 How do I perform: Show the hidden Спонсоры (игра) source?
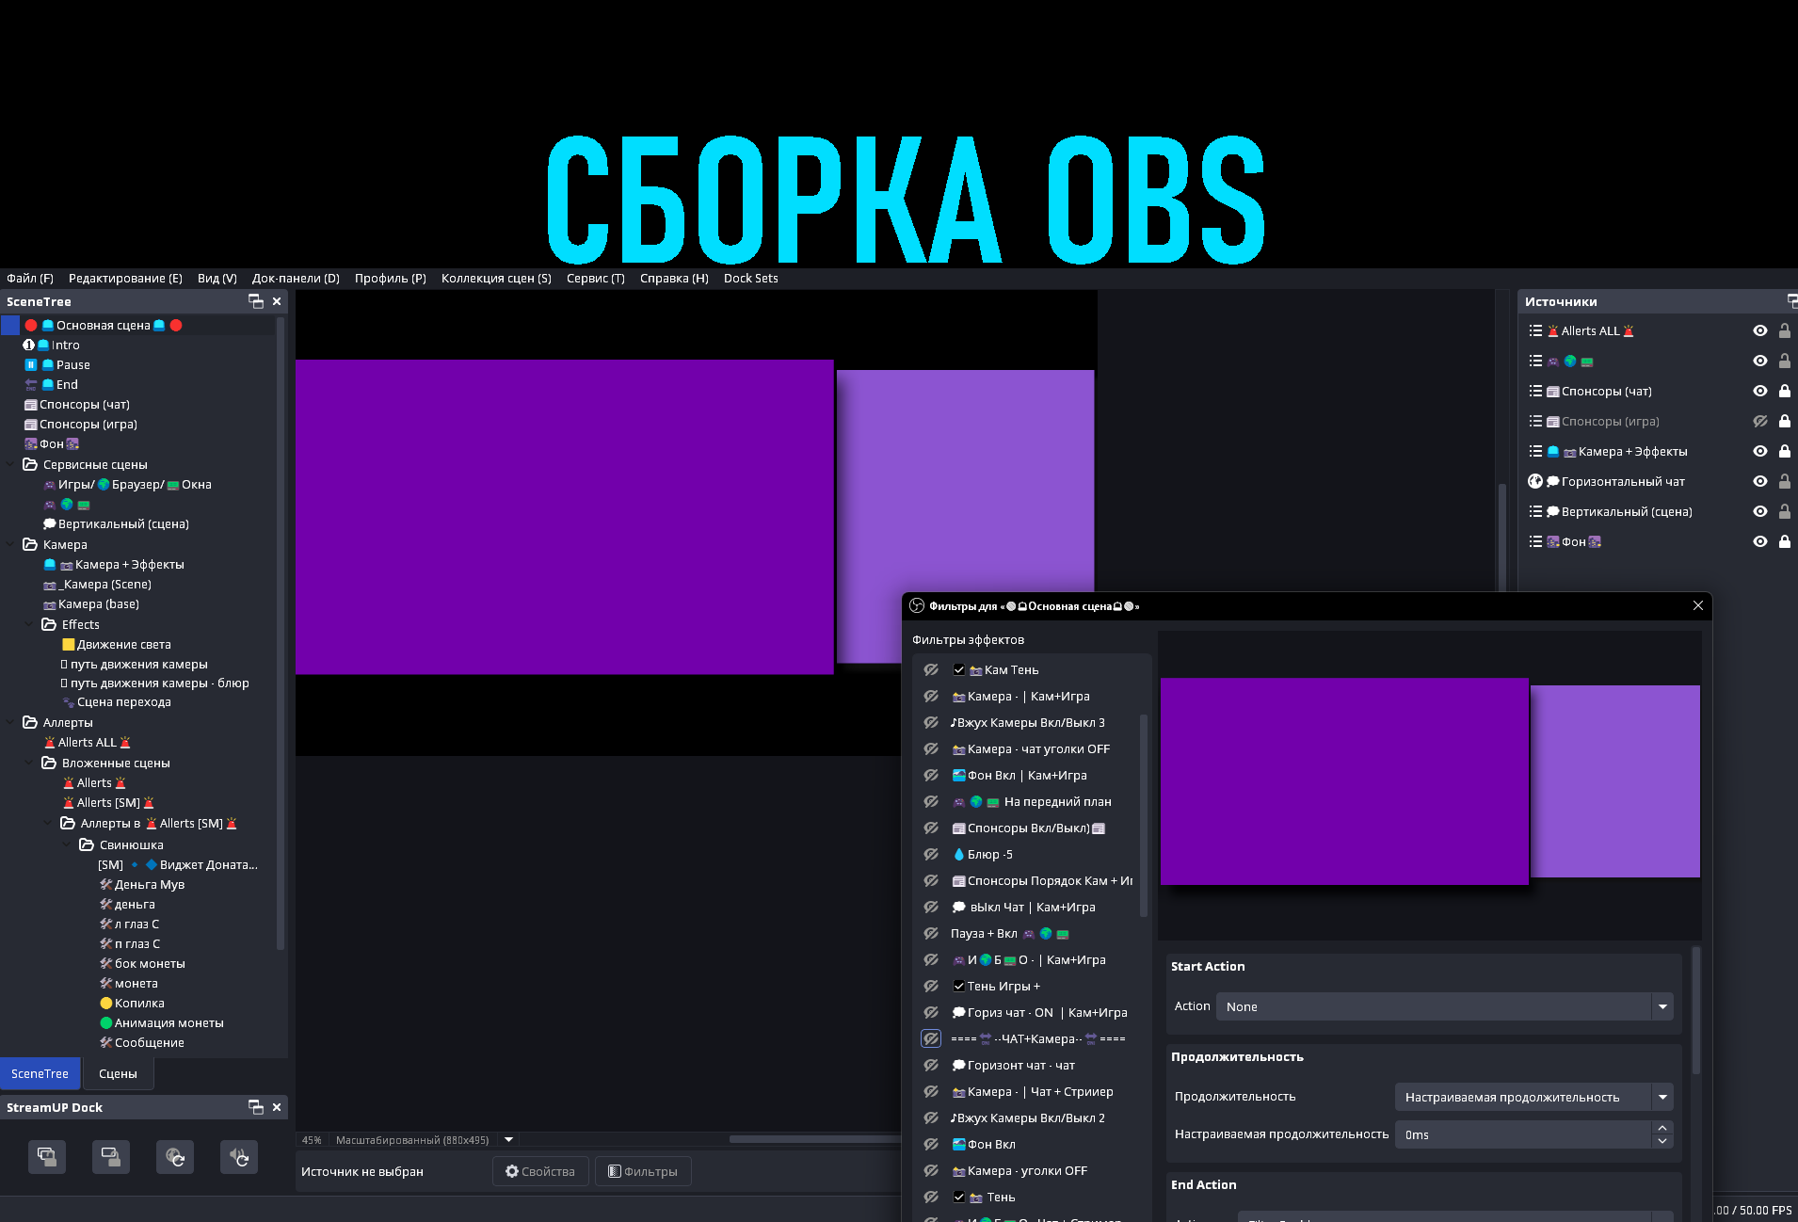pyautogui.click(x=1759, y=422)
